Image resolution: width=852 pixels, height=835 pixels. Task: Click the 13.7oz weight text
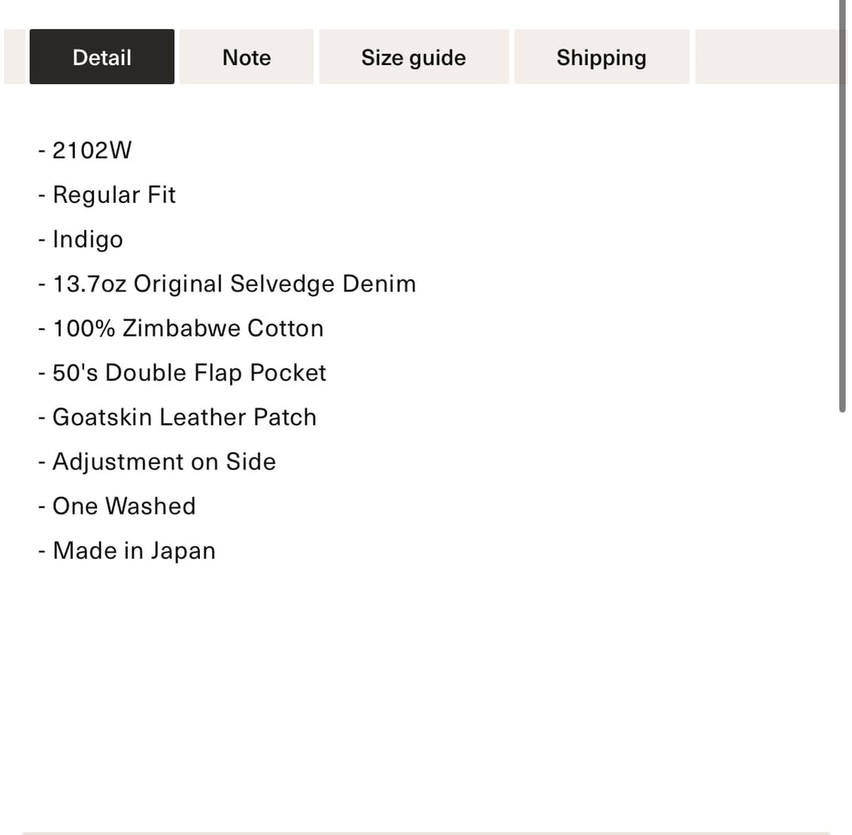point(89,284)
